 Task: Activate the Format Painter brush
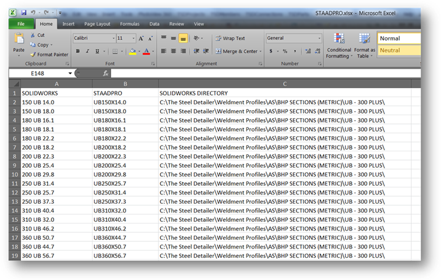[x=33, y=55]
